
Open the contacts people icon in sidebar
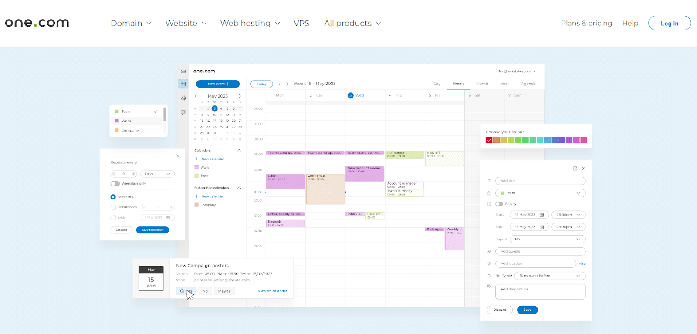coord(183,98)
